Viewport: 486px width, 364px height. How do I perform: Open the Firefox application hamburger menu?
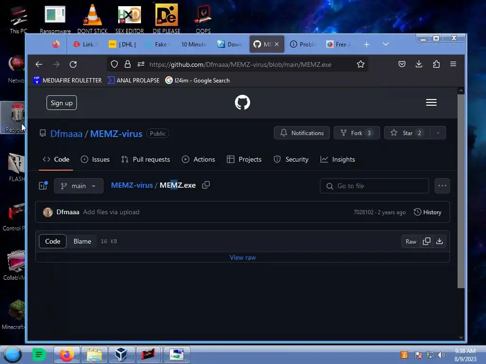(453, 64)
